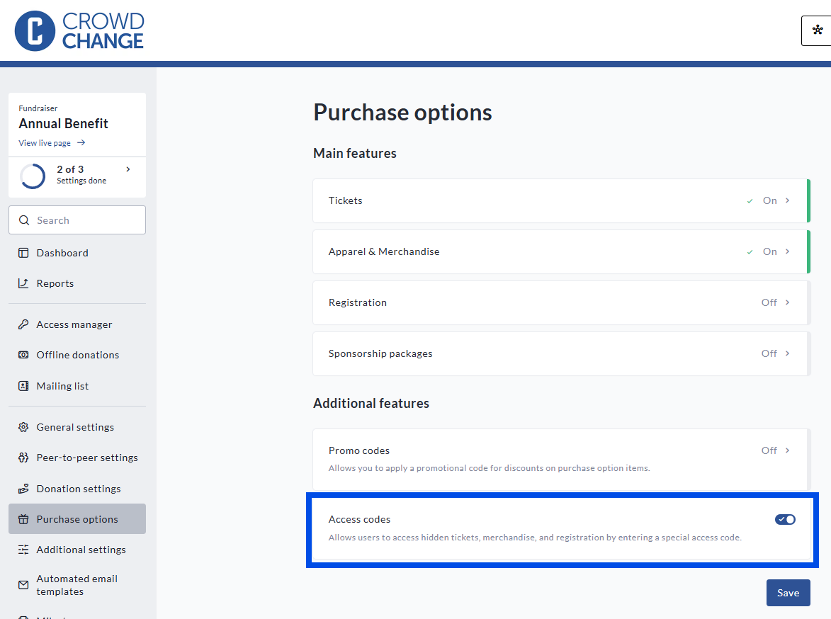Click the Save button
The height and width of the screenshot is (619, 831).
(x=788, y=593)
